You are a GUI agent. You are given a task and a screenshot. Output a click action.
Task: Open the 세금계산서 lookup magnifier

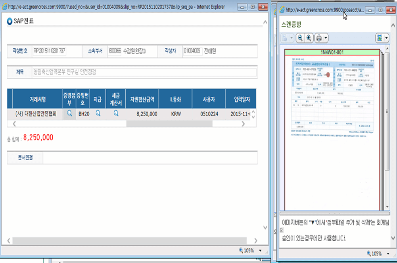click(115, 113)
